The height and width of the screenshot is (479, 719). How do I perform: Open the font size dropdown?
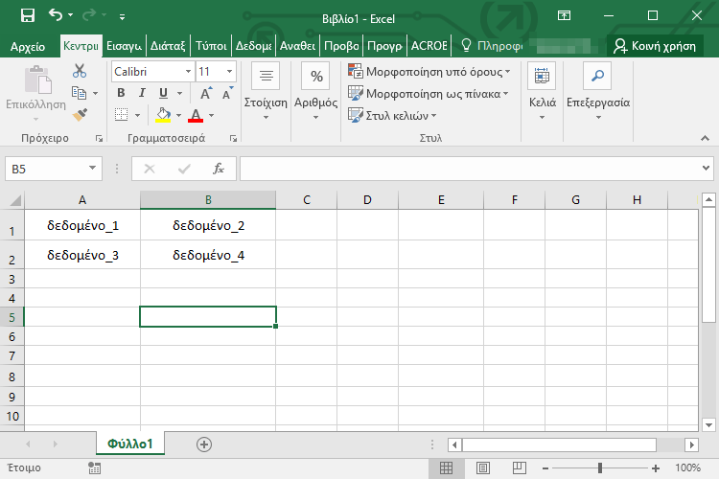click(229, 72)
